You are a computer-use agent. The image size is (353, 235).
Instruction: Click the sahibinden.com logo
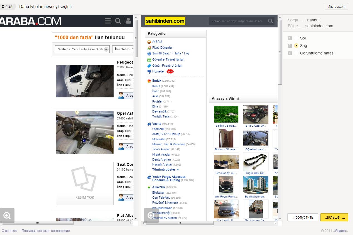(165, 21)
